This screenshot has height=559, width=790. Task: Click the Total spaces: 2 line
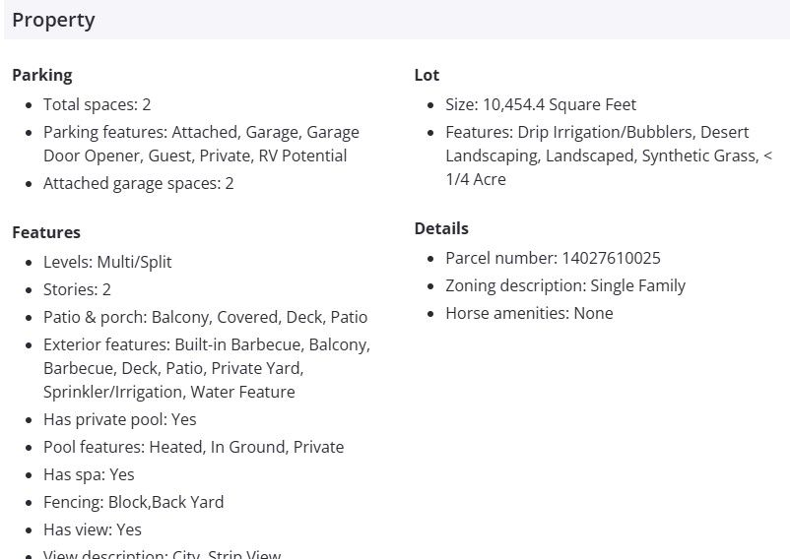click(97, 104)
